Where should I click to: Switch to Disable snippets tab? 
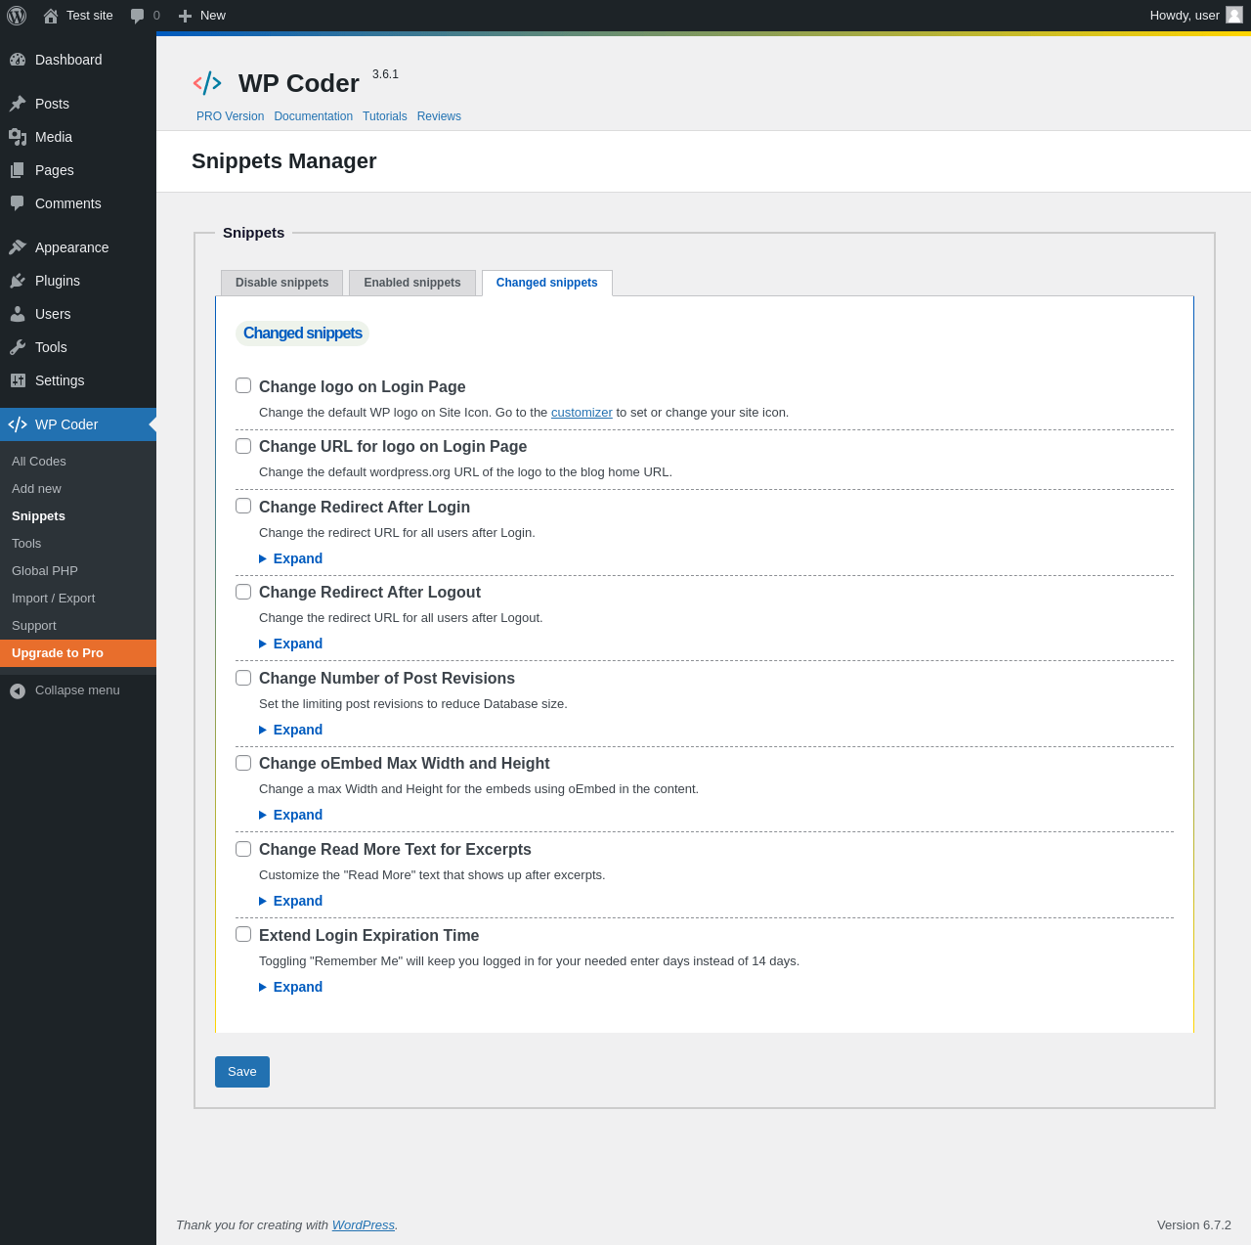281,283
